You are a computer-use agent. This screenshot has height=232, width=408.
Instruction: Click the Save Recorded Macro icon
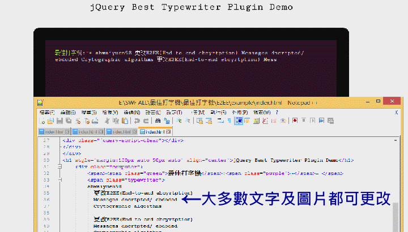(330, 121)
